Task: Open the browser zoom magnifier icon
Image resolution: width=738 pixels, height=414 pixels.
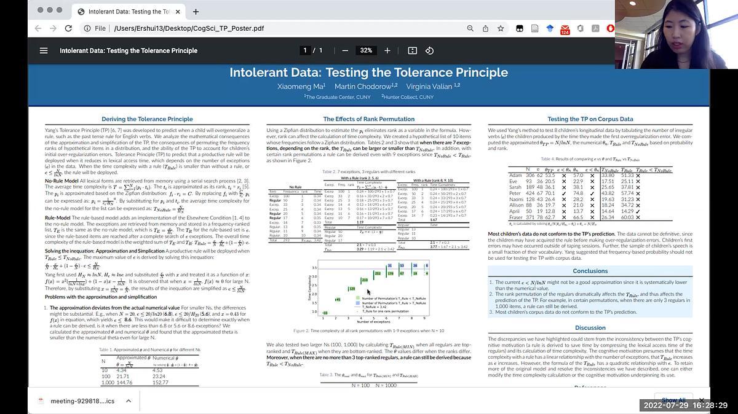Action: pos(470,28)
